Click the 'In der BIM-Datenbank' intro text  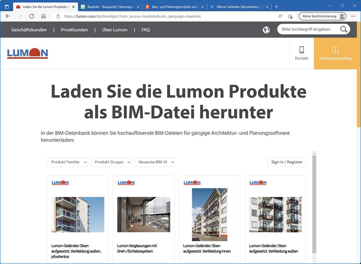[x=165, y=136]
